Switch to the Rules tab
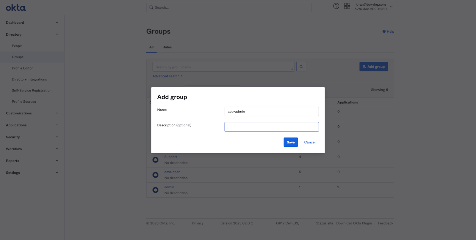This screenshot has height=240, width=476. point(167,47)
